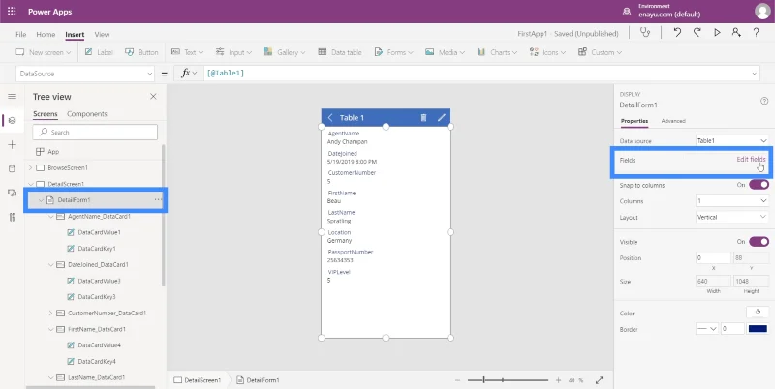Toggle the hamburger menu in the left rail
The image size is (775, 389).
[13, 96]
